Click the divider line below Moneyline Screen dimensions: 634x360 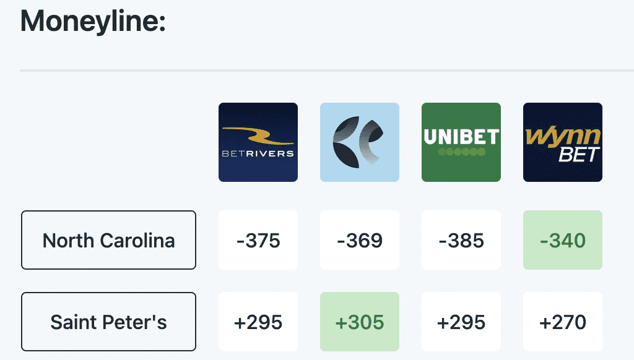tap(327, 71)
